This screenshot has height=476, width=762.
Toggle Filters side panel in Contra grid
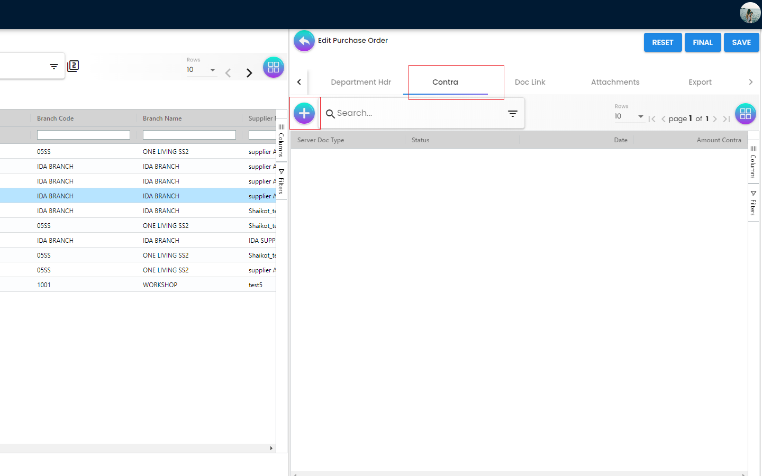pyautogui.click(x=753, y=203)
